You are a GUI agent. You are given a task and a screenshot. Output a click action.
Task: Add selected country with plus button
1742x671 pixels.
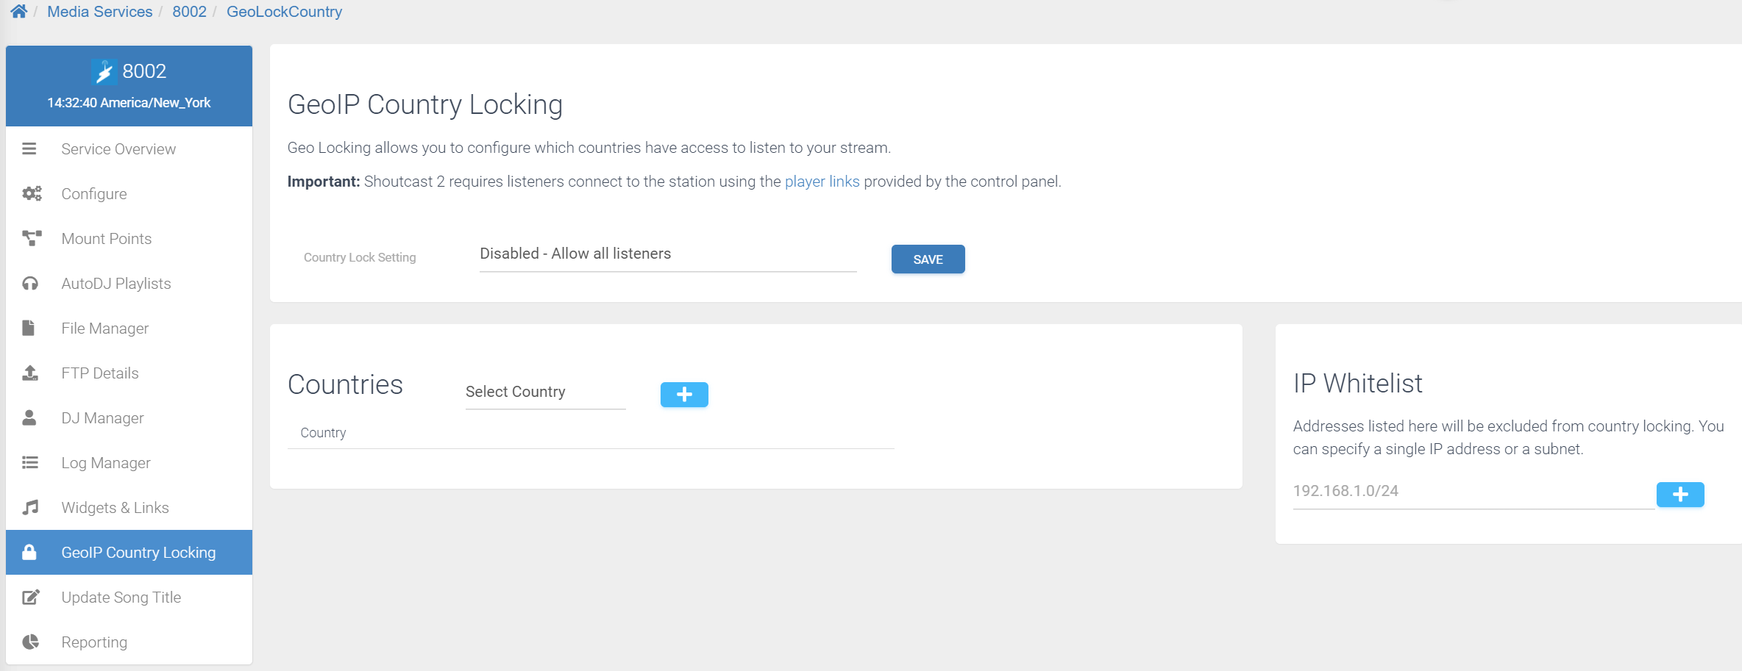pyautogui.click(x=684, y=395)
